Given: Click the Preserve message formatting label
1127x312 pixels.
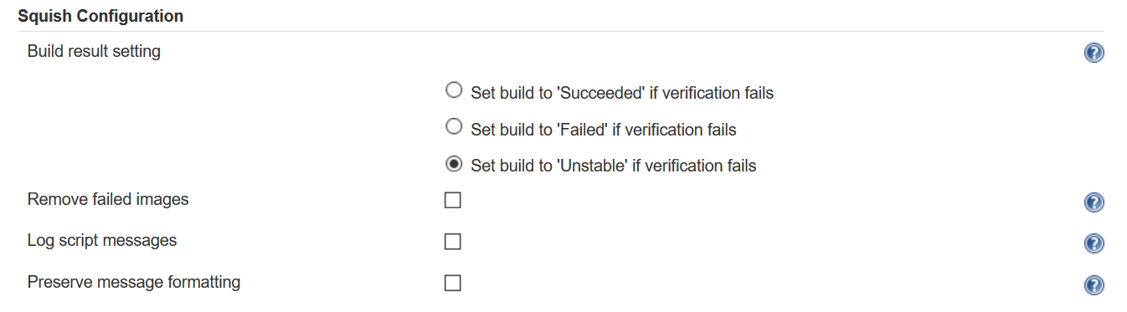Looking at the screenshot, I should click(134, 282).
